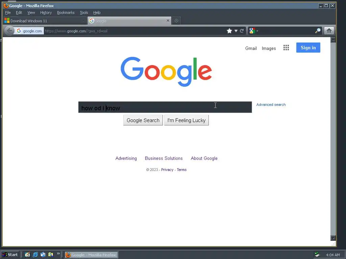Open the View menu
The width and height of the screenshot is (346, 259).
(31, 12)
